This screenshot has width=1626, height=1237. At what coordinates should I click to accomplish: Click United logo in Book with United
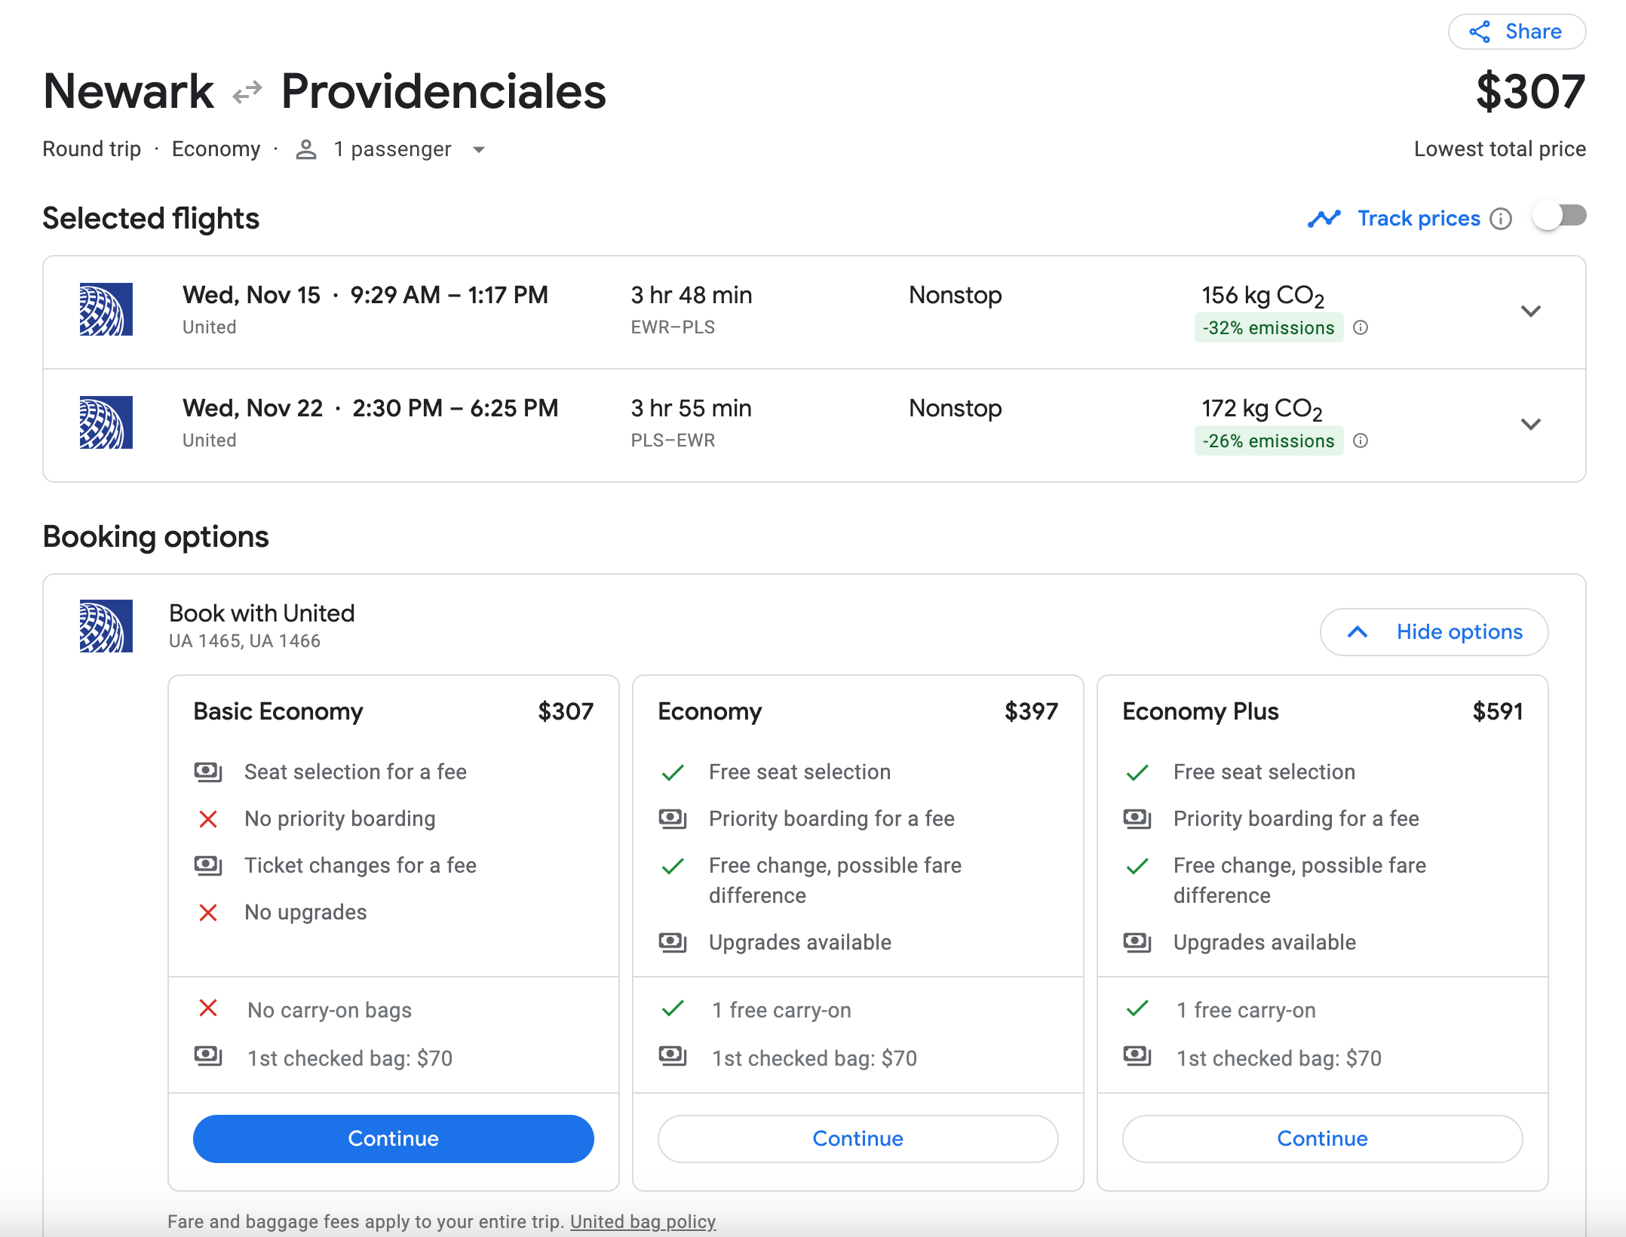click(106, 626)
